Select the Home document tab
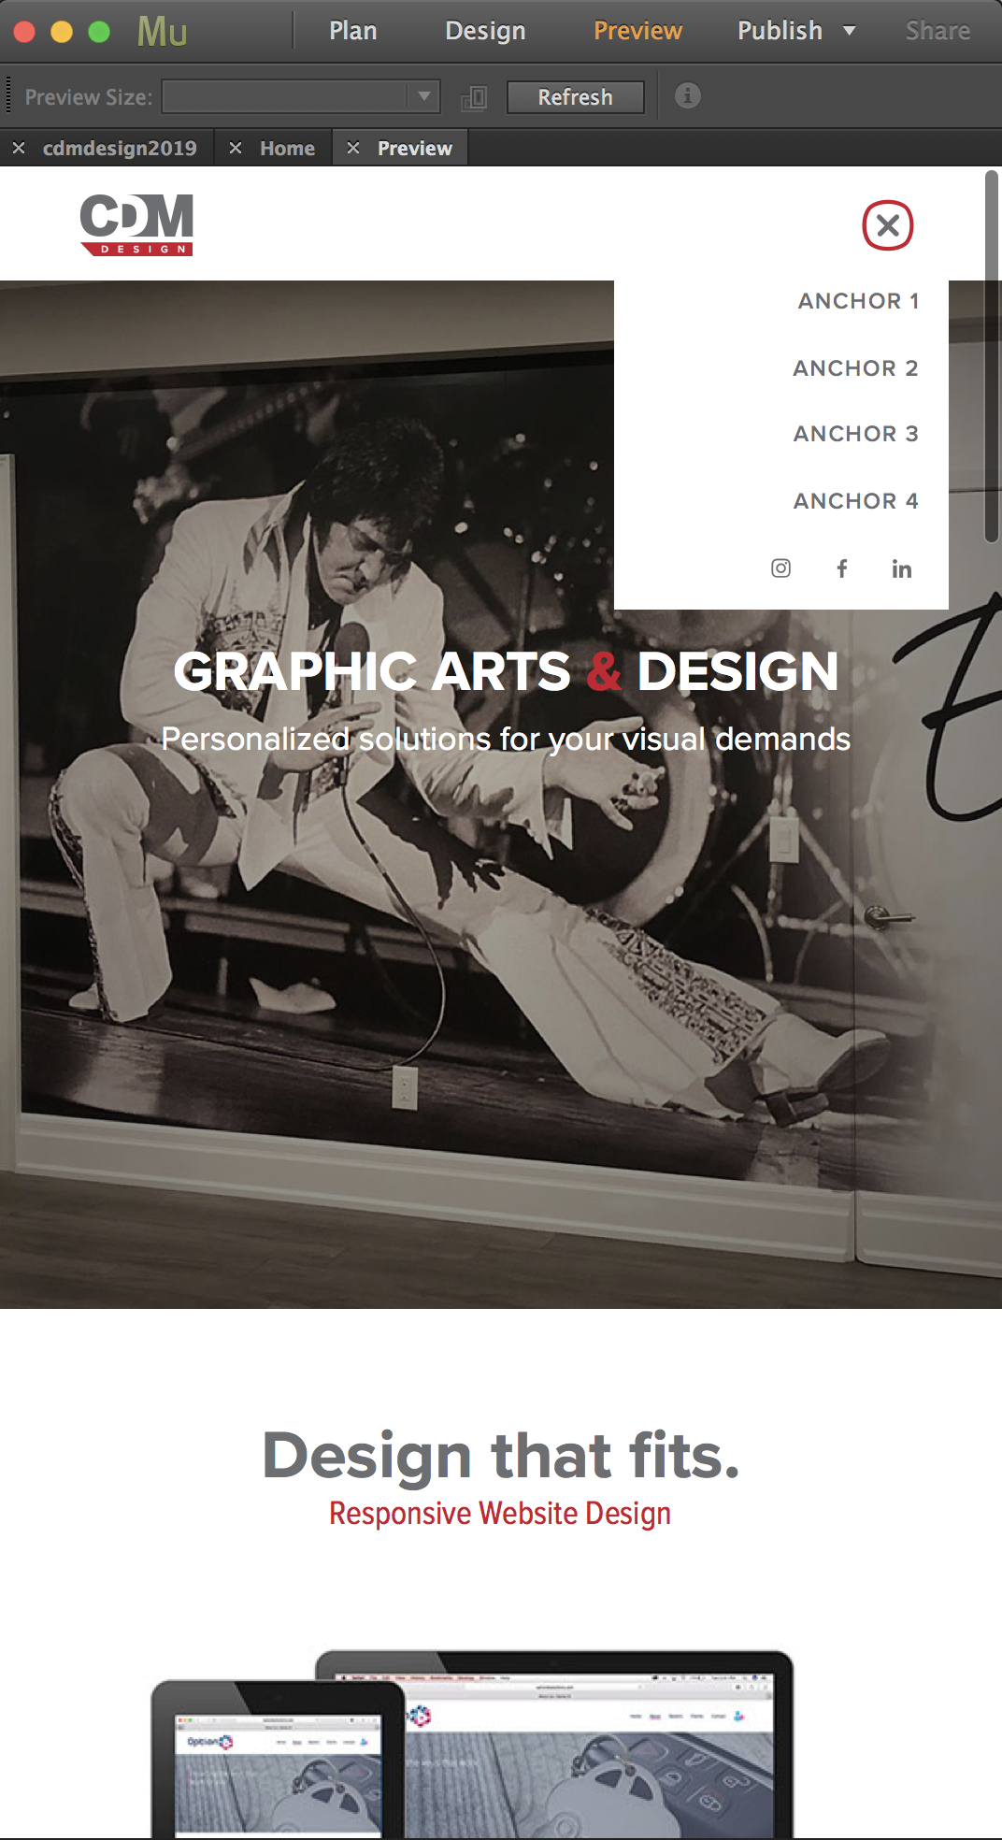 [287, 148]
